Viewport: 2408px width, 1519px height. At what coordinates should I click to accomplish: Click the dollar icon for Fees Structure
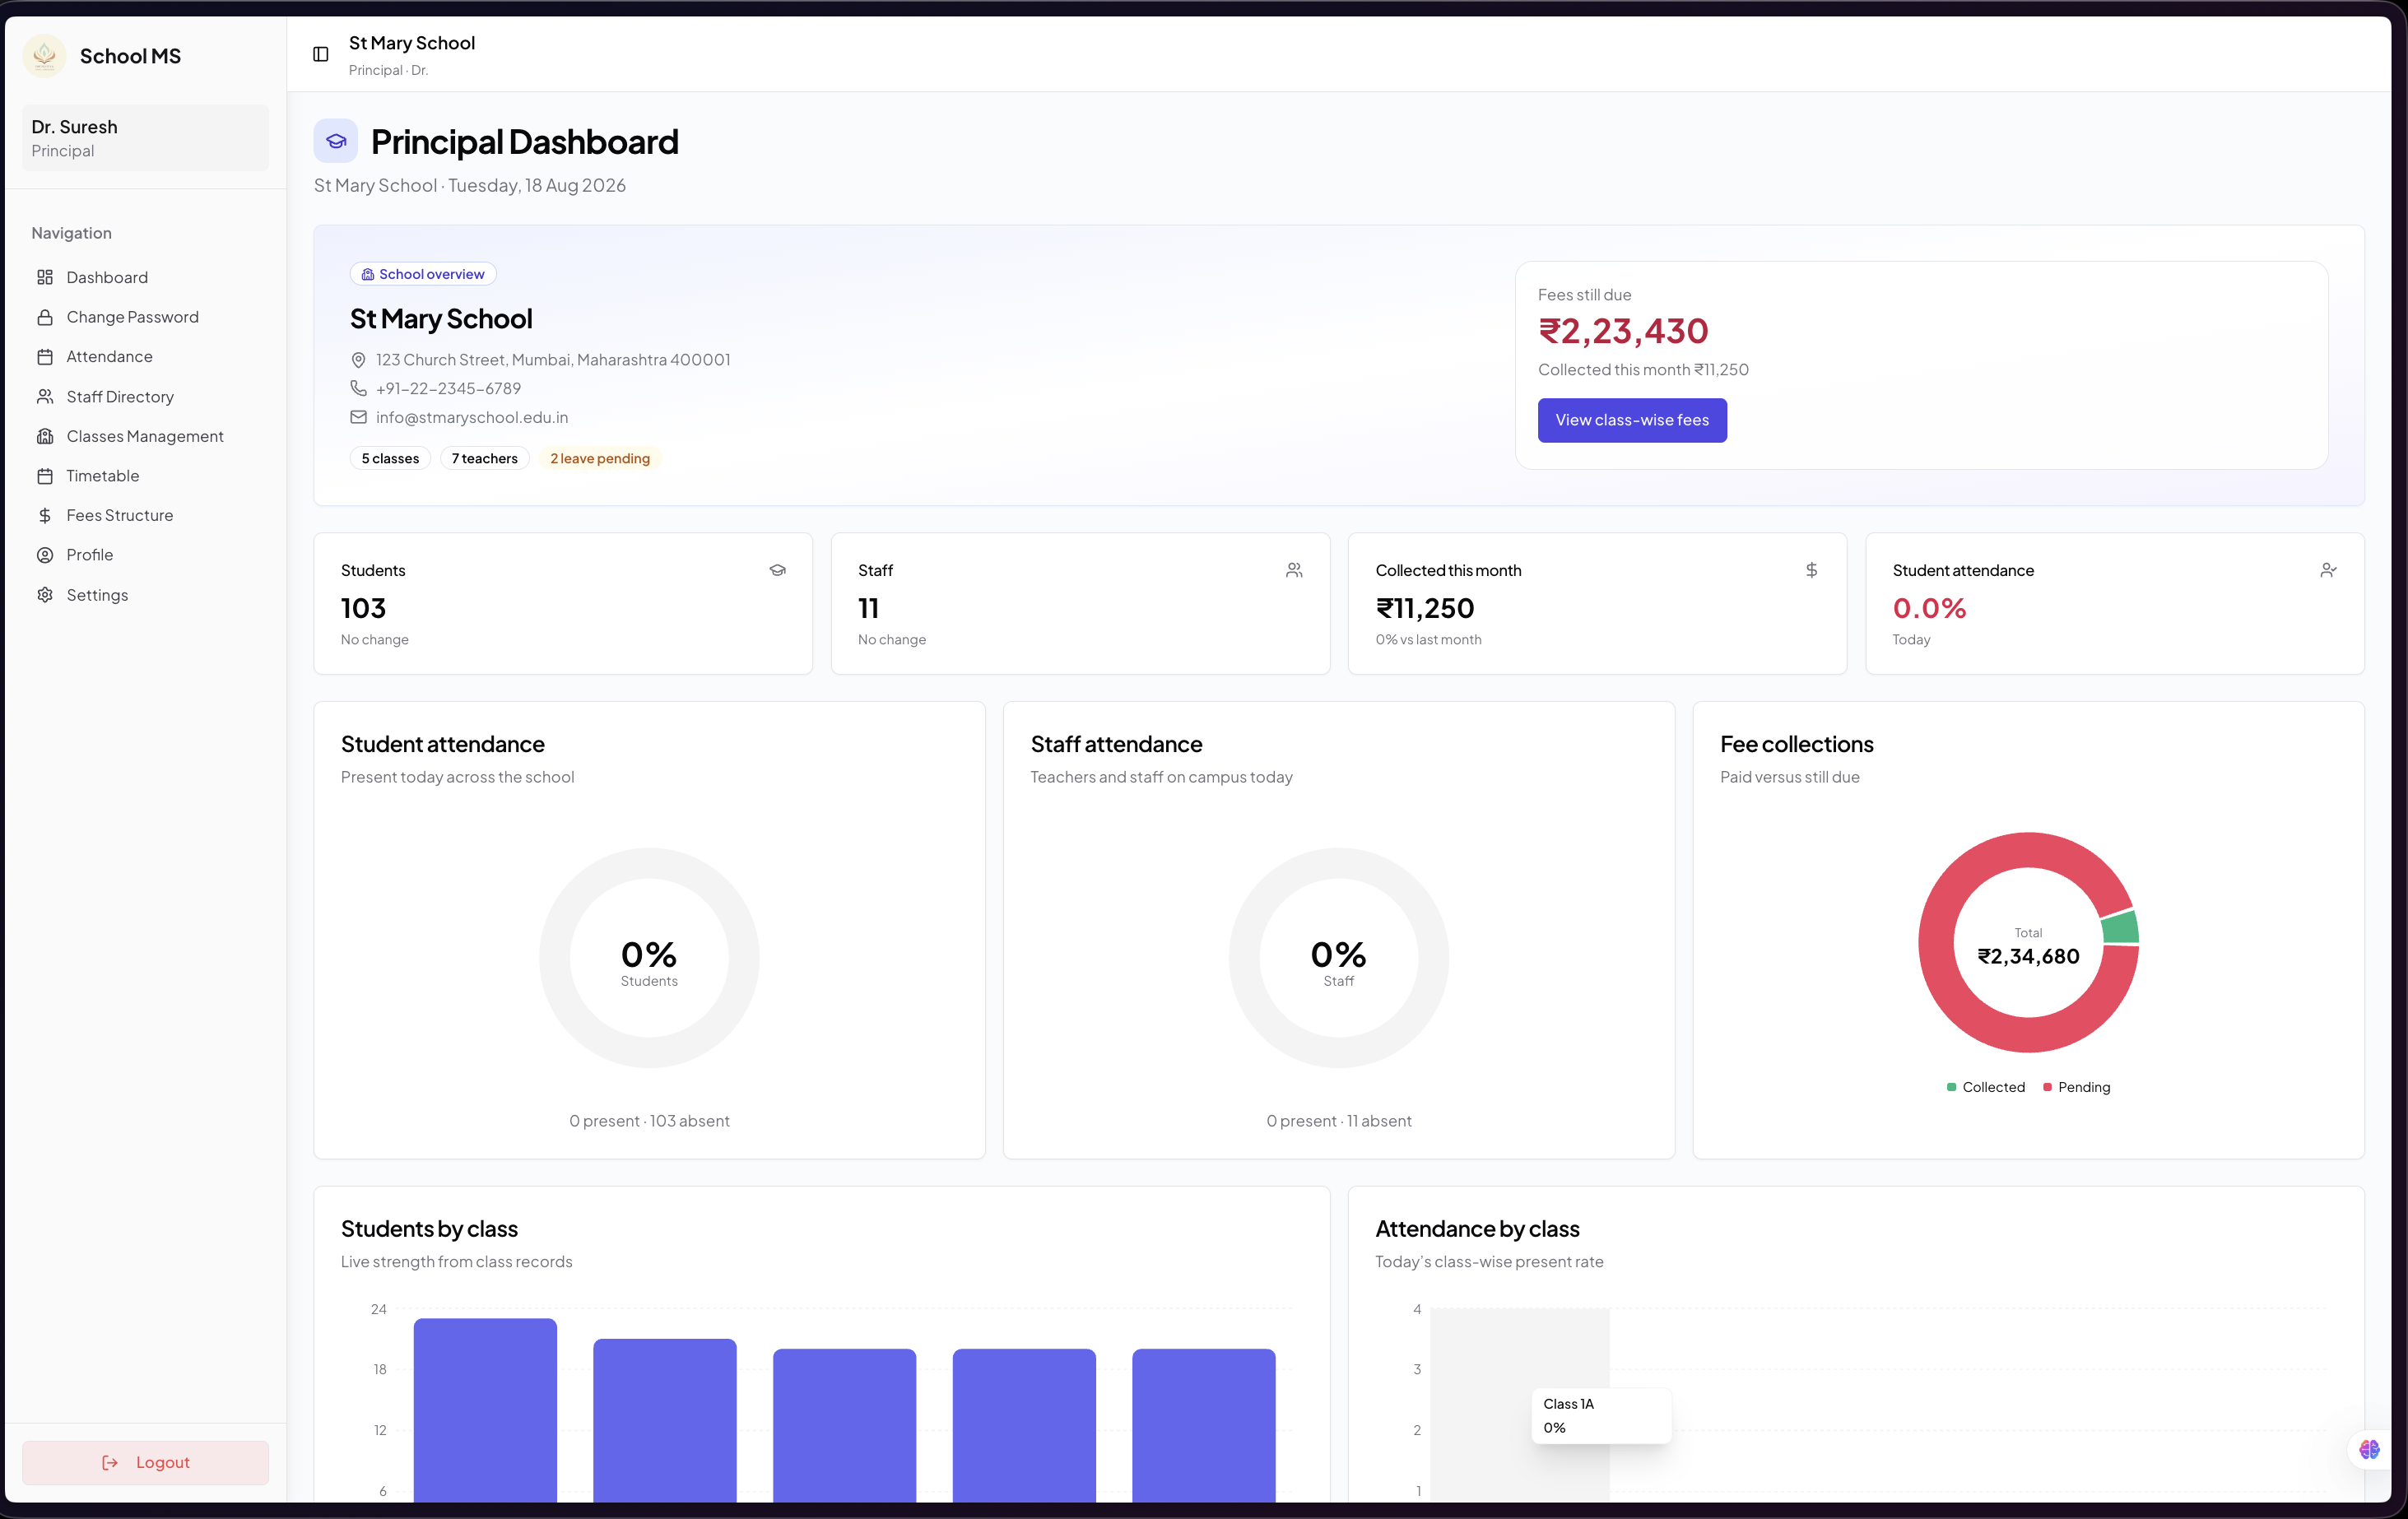coord(45,515)
